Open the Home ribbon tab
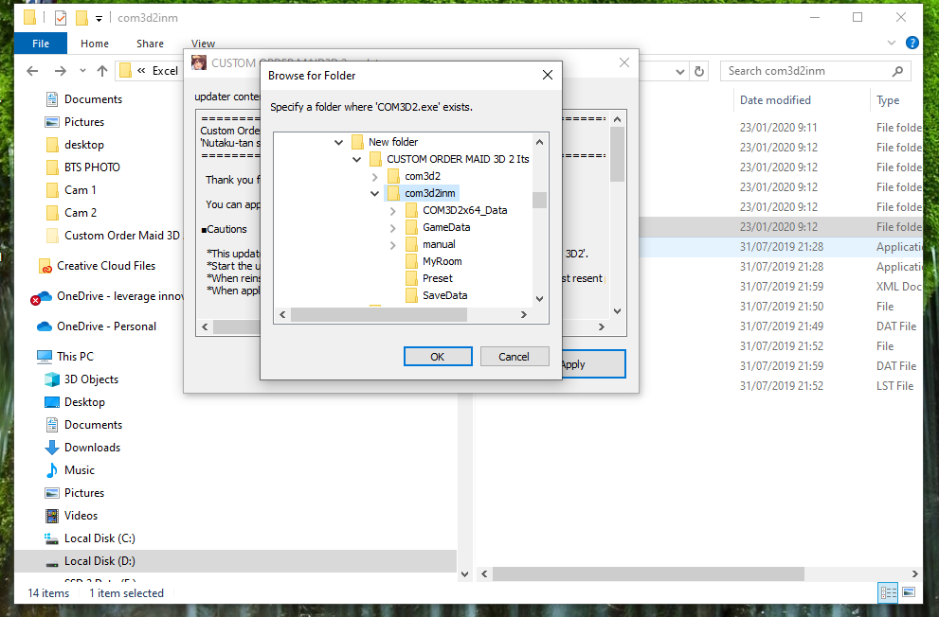This screenshot has width=939, height=617. pyautogui.click(x=95, y=44)
